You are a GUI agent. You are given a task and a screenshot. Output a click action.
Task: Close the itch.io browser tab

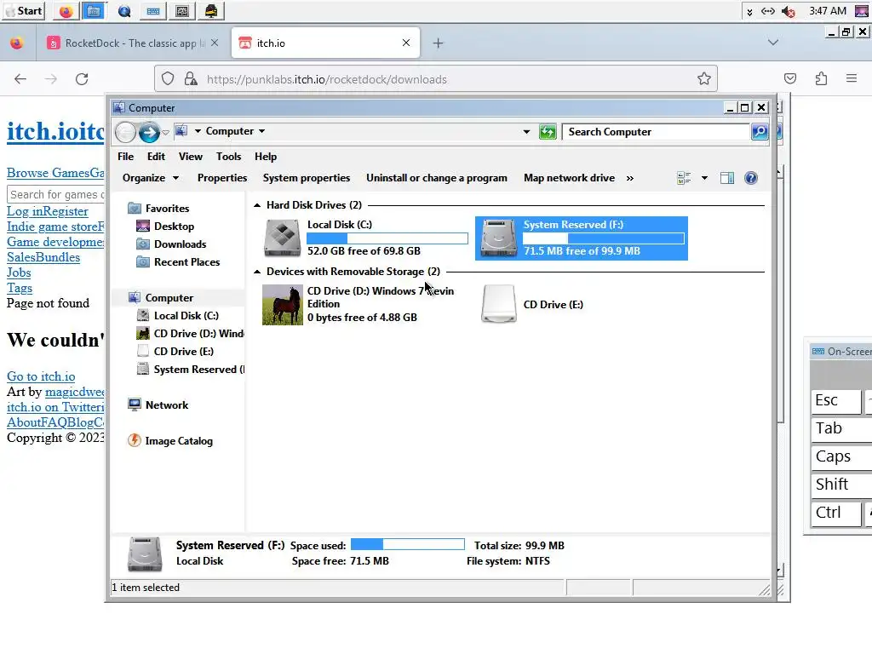coord(406,43)
